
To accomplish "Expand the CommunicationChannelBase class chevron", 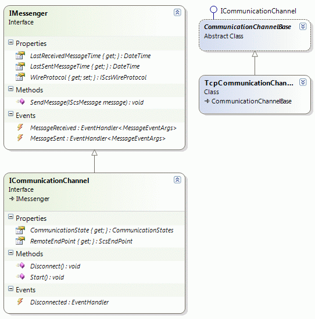I will click(303, 26).
